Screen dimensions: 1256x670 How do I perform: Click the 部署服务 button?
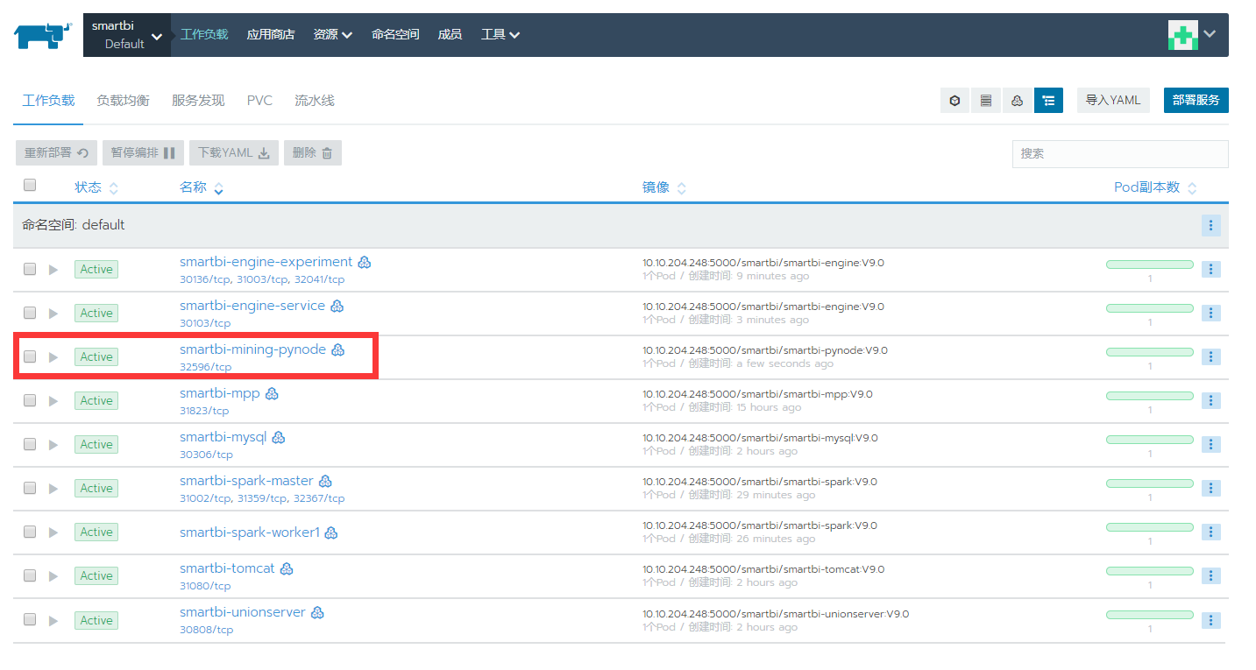click(1196, 101)
